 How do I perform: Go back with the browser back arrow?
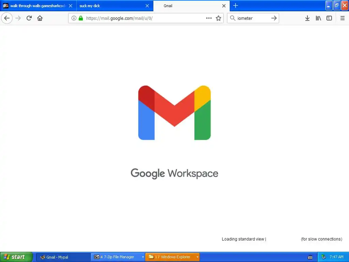coord(7,18)
